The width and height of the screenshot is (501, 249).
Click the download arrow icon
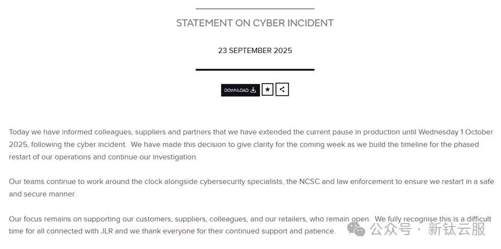[253, 90]
